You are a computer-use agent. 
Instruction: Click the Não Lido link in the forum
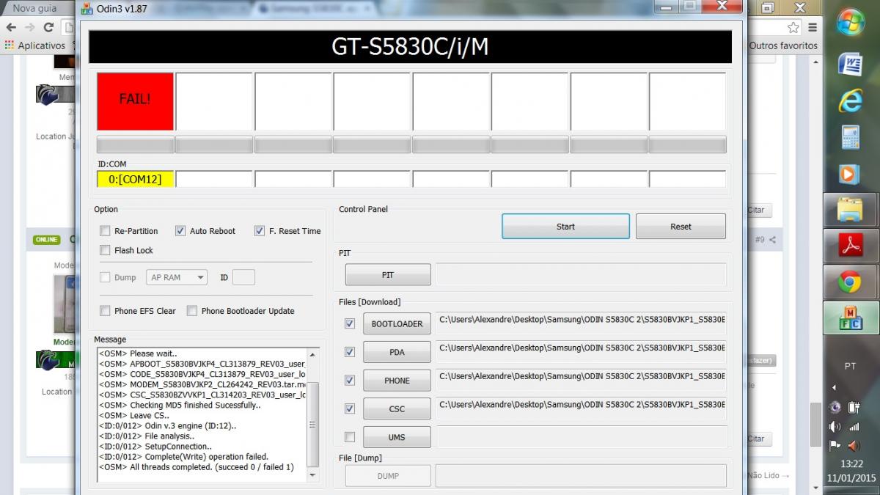pyautogui.click(x=769, y=475)
